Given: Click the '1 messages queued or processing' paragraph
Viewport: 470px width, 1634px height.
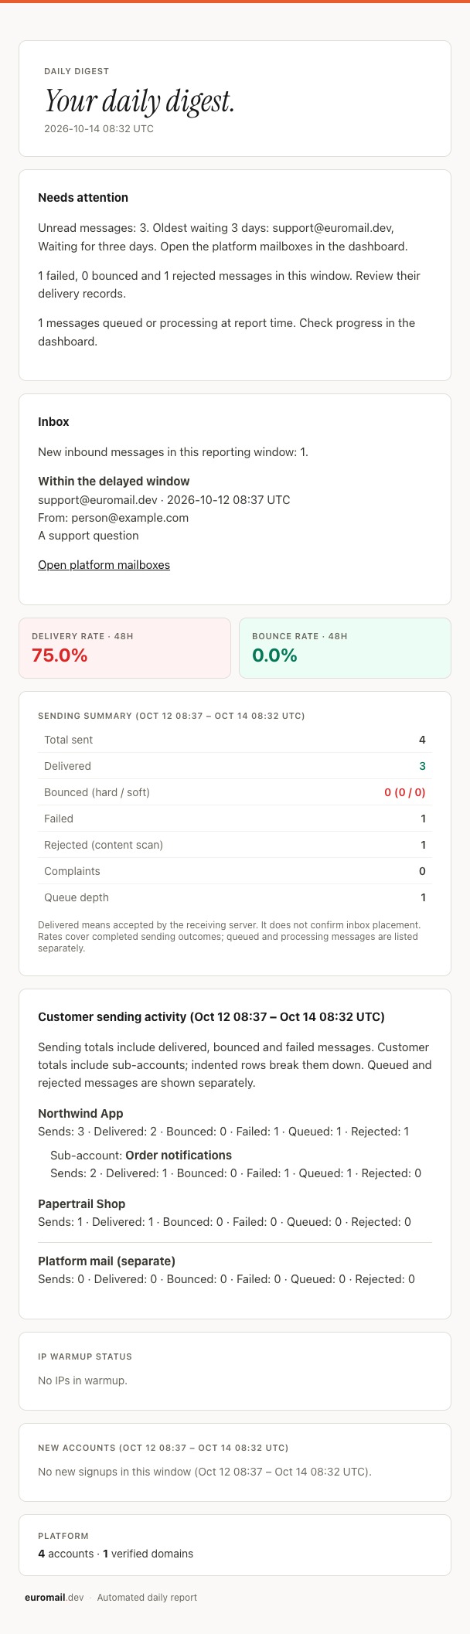Looking at the screenshot, I should (x=226, y=332).
